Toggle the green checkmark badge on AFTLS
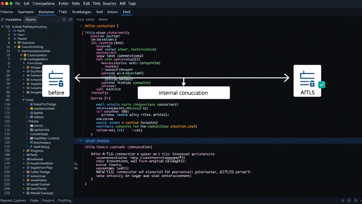Image resolution: width=362 pixels, height=204 pixels. point(322,85)
